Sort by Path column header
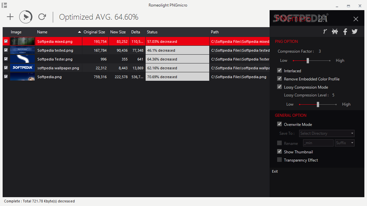This screenshot has height=206, width=367. pos(239,32)
